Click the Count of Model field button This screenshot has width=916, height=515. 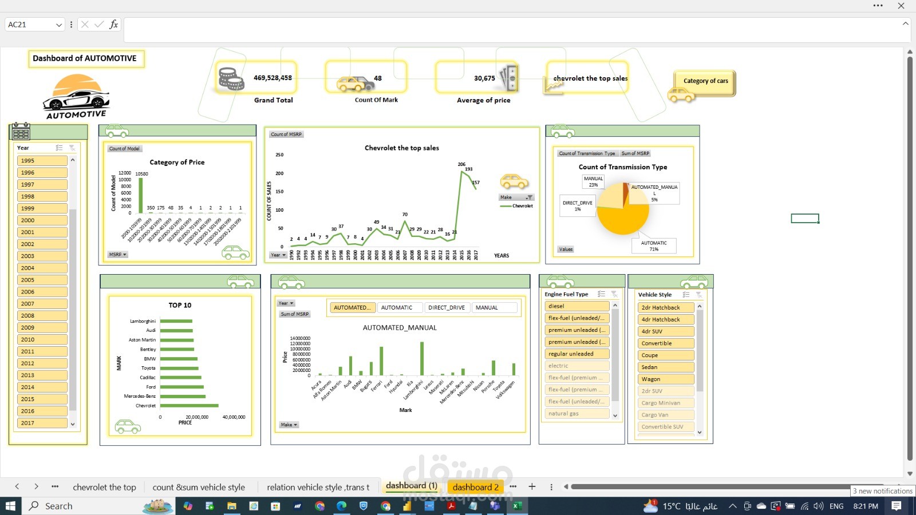pos(124,149)
